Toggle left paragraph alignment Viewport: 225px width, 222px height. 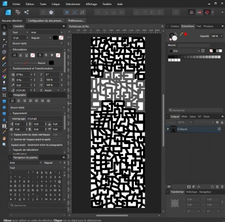coord(12,101)
